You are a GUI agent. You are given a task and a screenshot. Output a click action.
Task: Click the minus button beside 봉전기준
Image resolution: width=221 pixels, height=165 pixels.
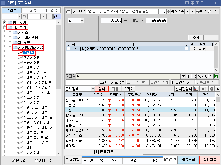point(192,11)
